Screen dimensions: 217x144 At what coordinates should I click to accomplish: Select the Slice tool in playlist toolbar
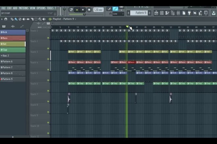coord(32,19)
